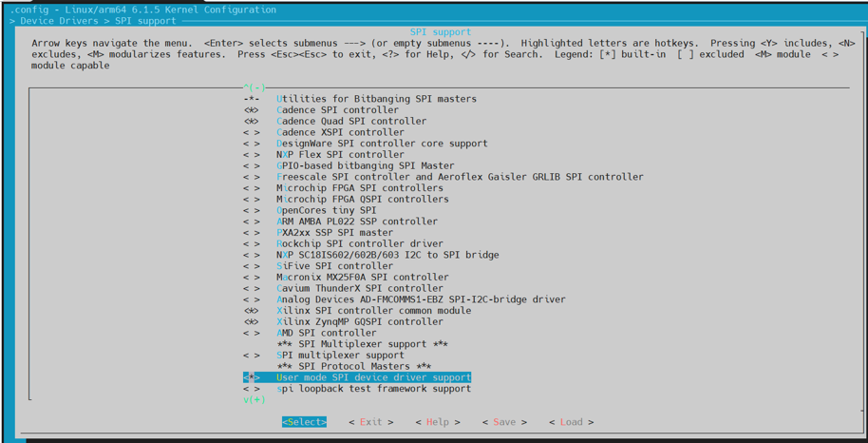868x443 pixels.
Task: Click SPI support breadcrumb item
Action: (x=145, y=21)
